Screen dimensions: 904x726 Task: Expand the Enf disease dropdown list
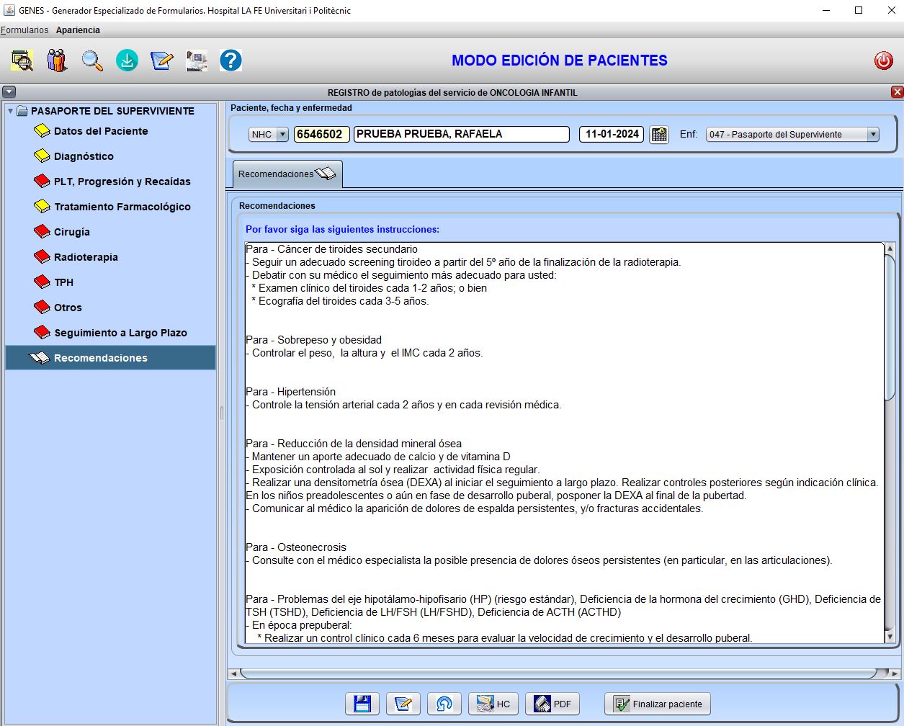tap(872, 135)
